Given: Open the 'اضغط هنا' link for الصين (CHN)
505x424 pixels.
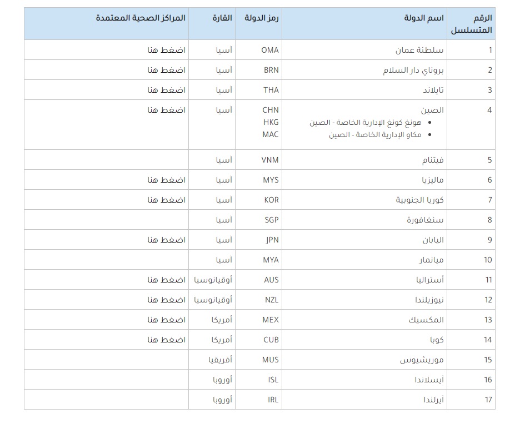Looking at the screenshot, I should pyautogui.click(x=166, y=110).
